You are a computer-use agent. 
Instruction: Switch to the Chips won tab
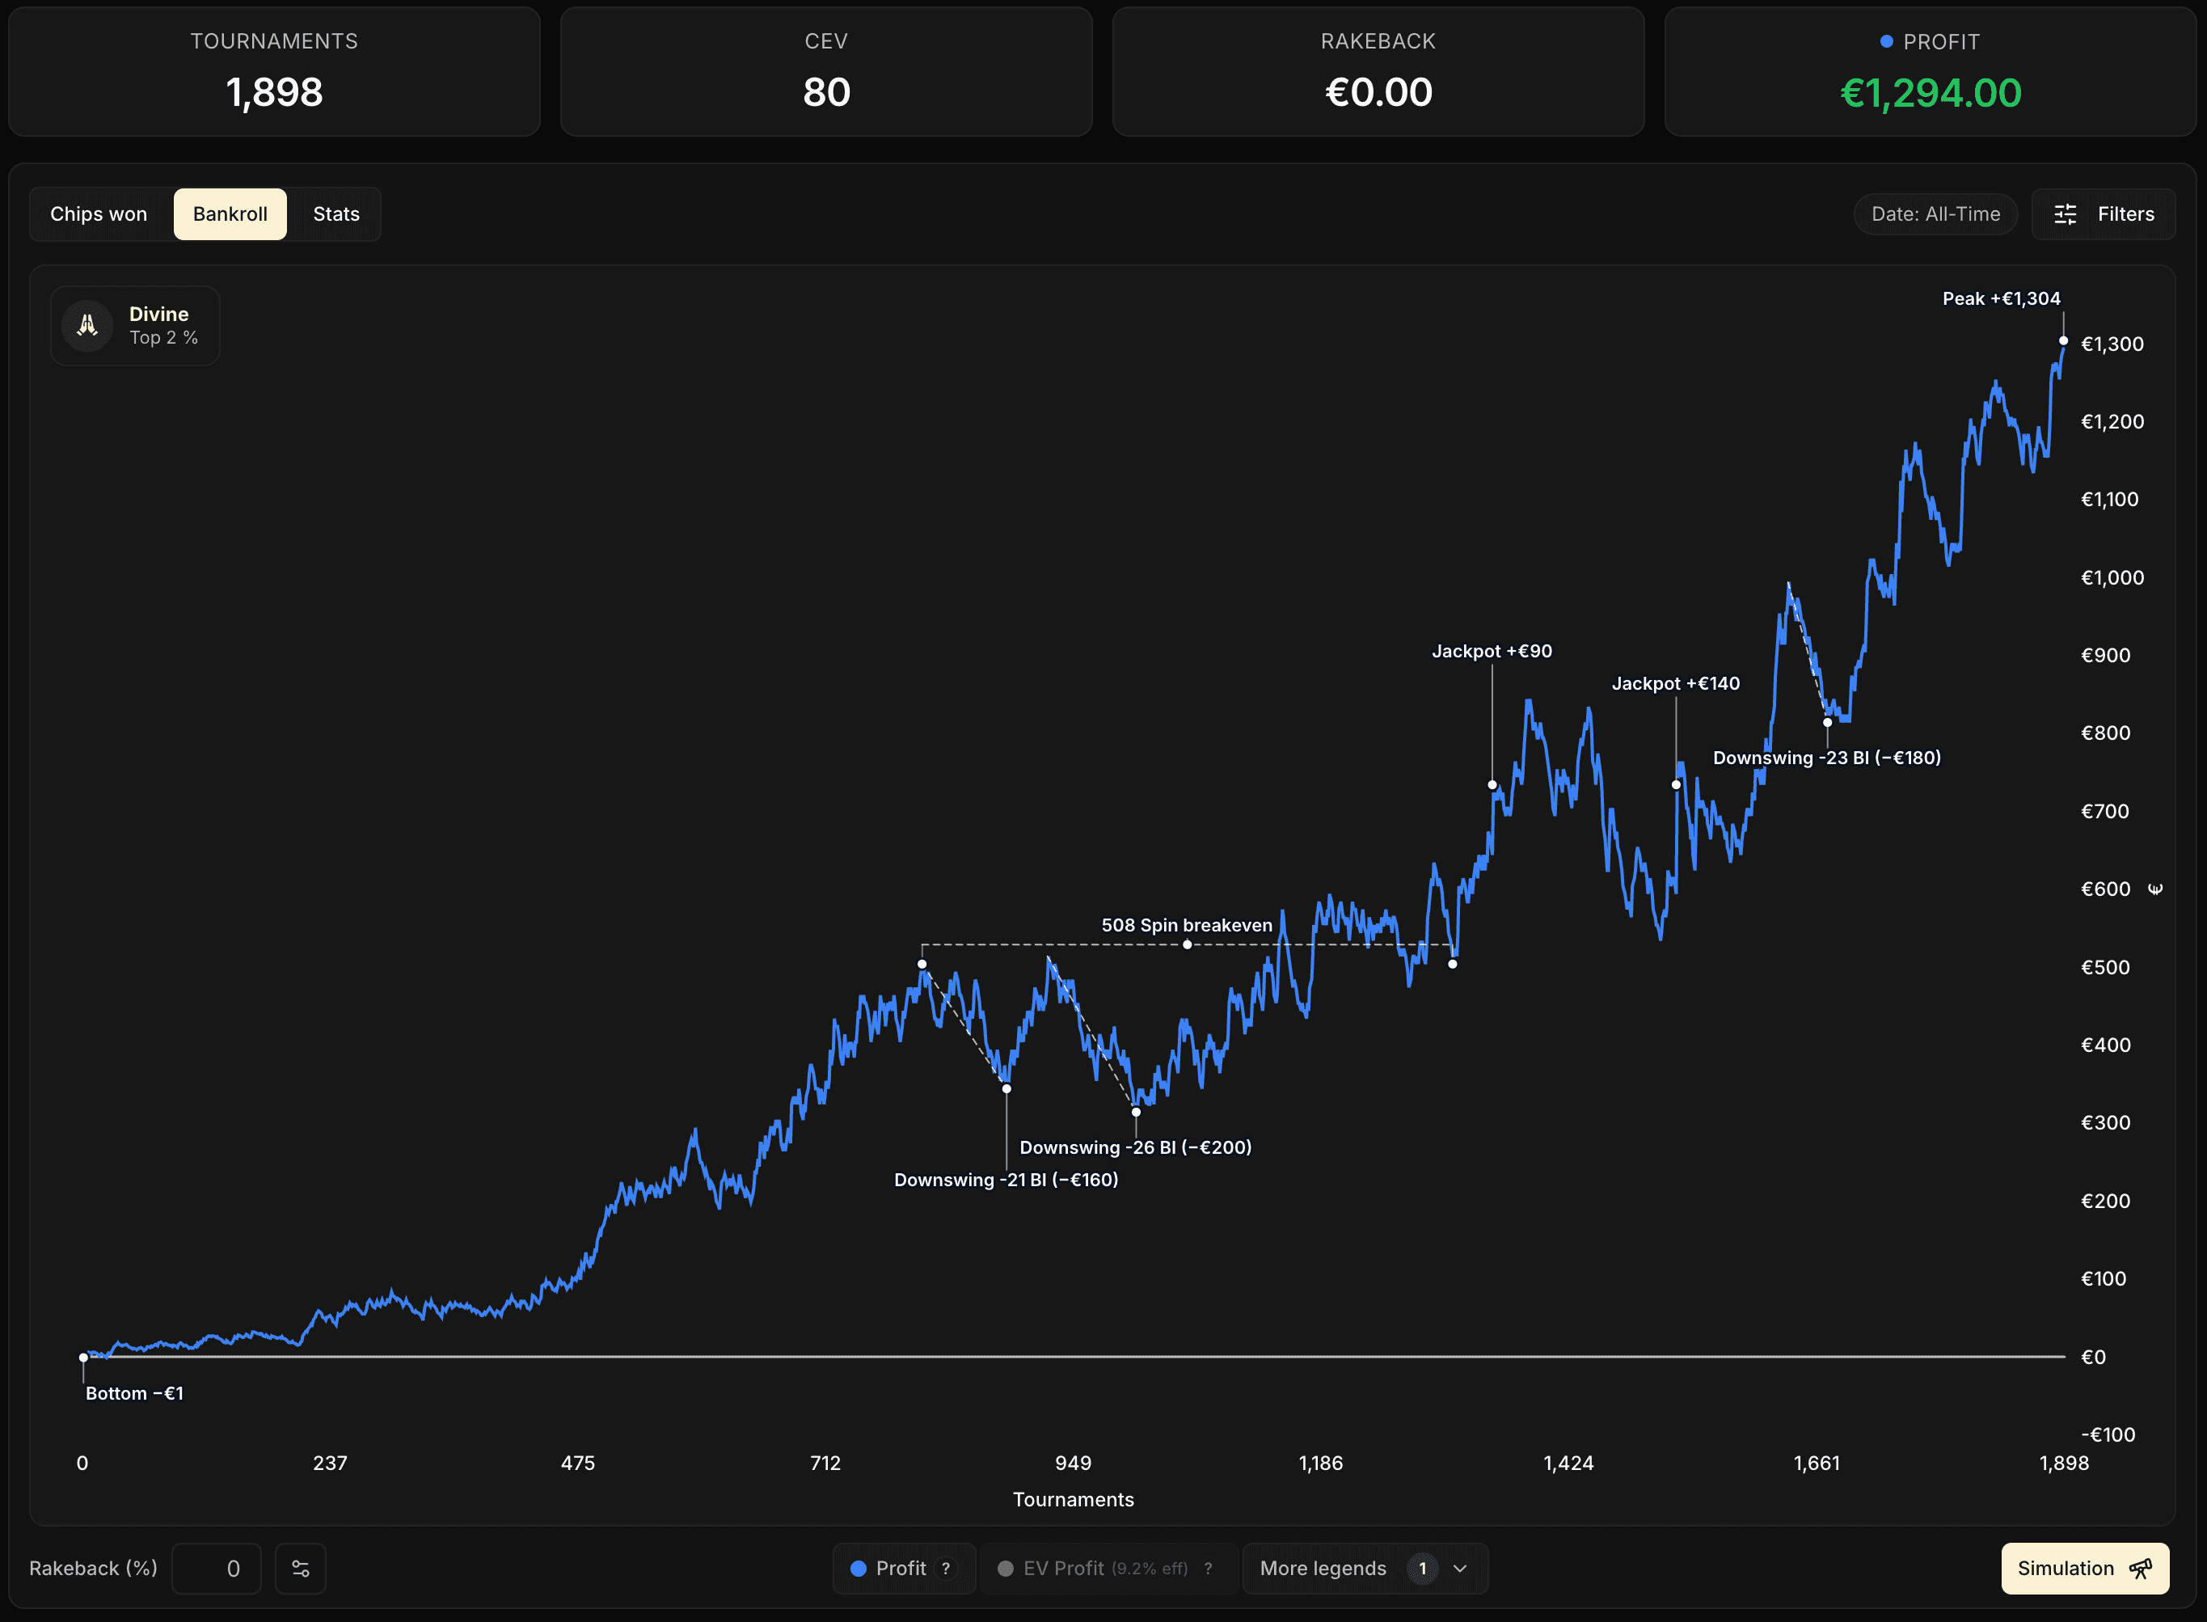[98, 214]
